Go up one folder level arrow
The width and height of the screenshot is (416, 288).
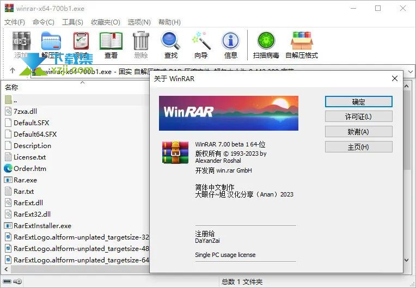point(13,71)
